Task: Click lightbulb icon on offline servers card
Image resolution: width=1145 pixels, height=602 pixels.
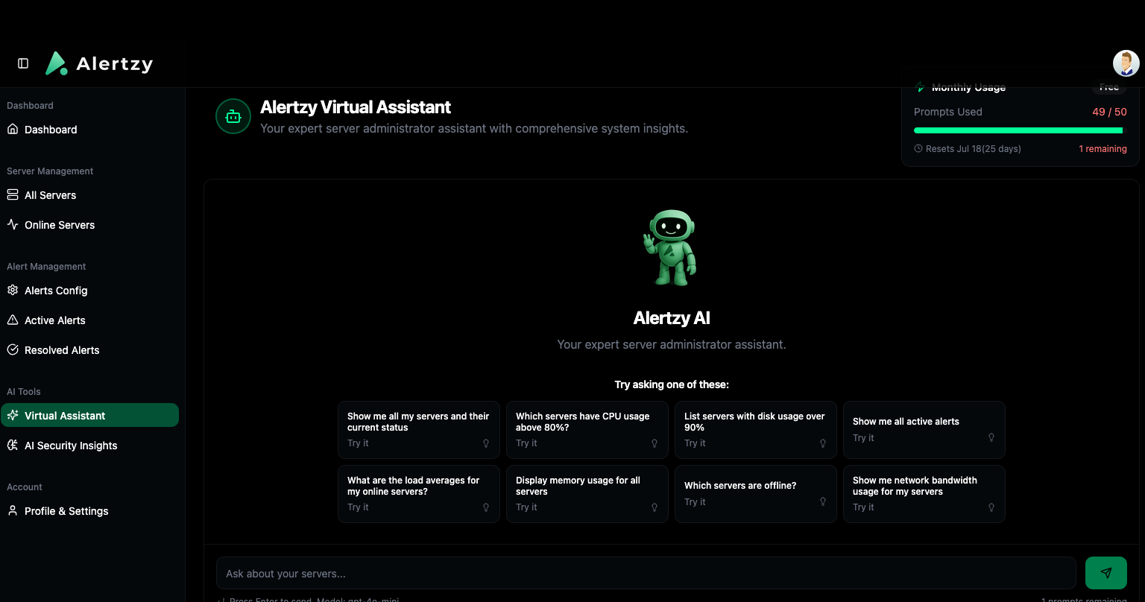Action: point(823,502)
